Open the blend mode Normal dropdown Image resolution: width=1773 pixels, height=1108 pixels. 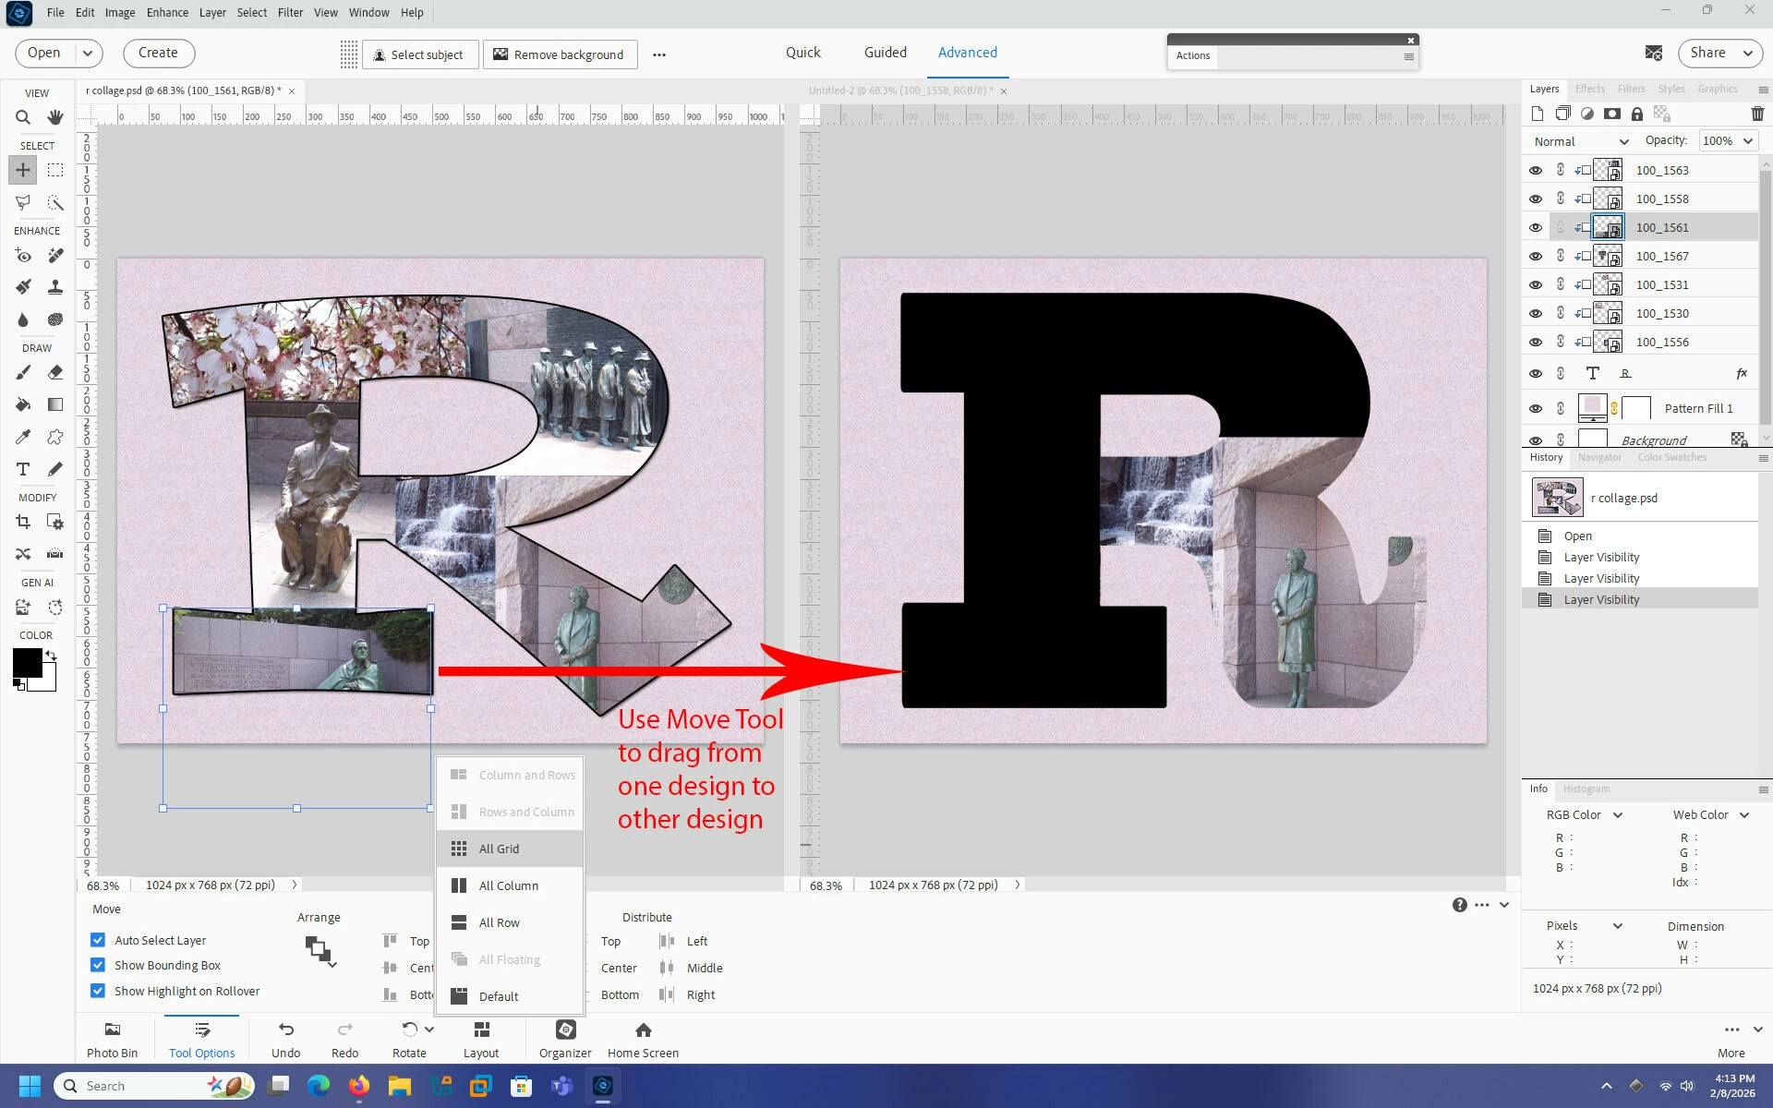pyautogui.click(x=1580, y=141)
